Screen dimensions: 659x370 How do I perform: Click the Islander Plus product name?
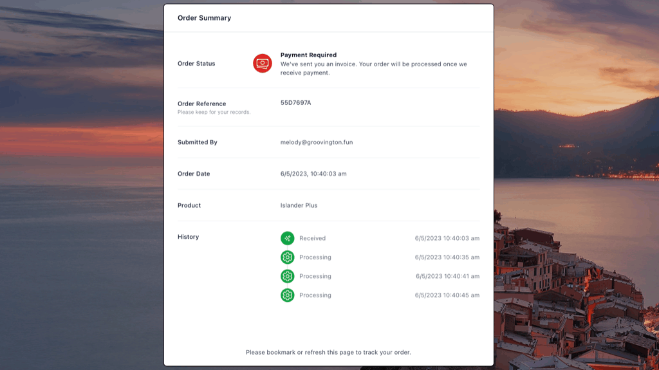299,205
